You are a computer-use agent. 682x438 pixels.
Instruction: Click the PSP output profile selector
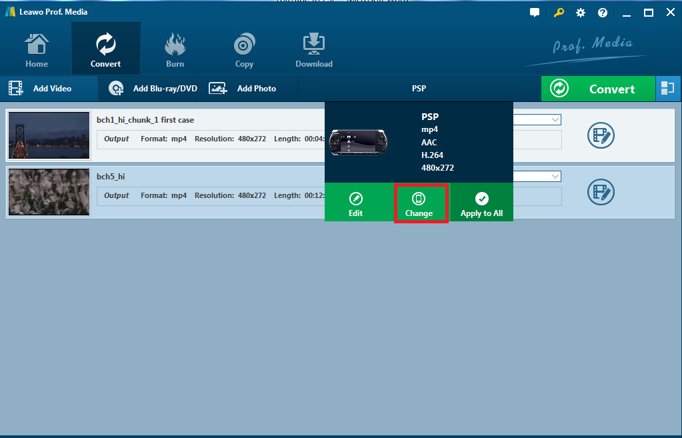click(x=419, y=89)
